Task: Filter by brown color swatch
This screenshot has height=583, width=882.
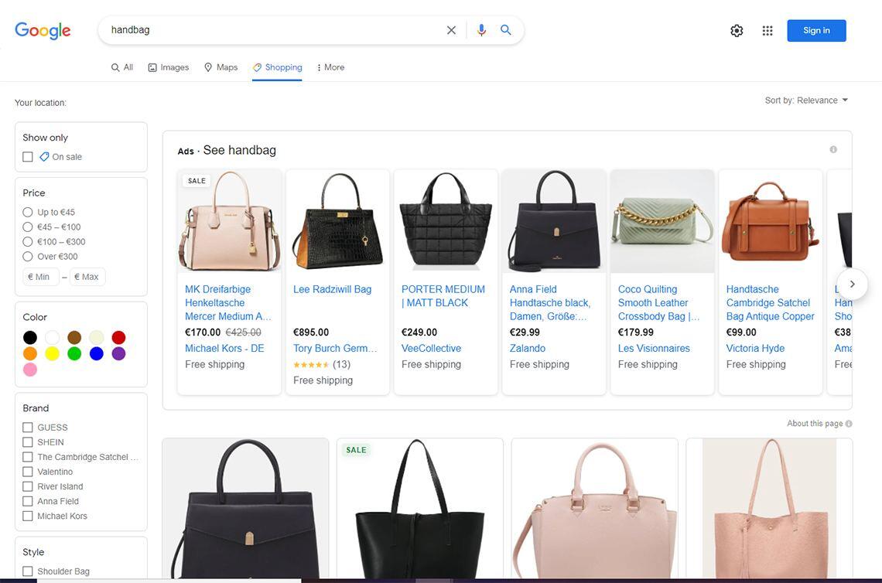Action: click(74, 337)
